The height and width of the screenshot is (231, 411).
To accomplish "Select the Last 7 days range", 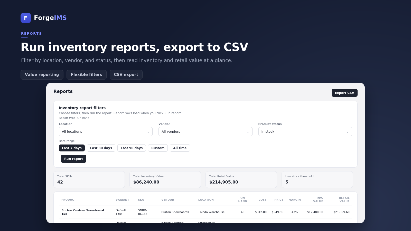I will 72,148.
